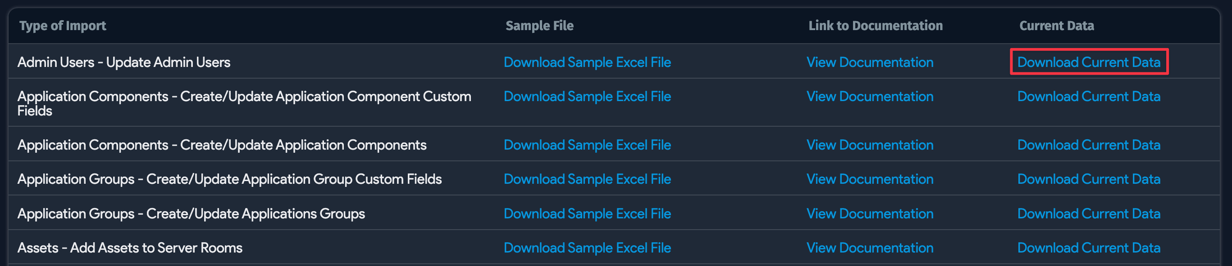
Task: Click the Type of Import column header
Action: [x=62, y=26]
